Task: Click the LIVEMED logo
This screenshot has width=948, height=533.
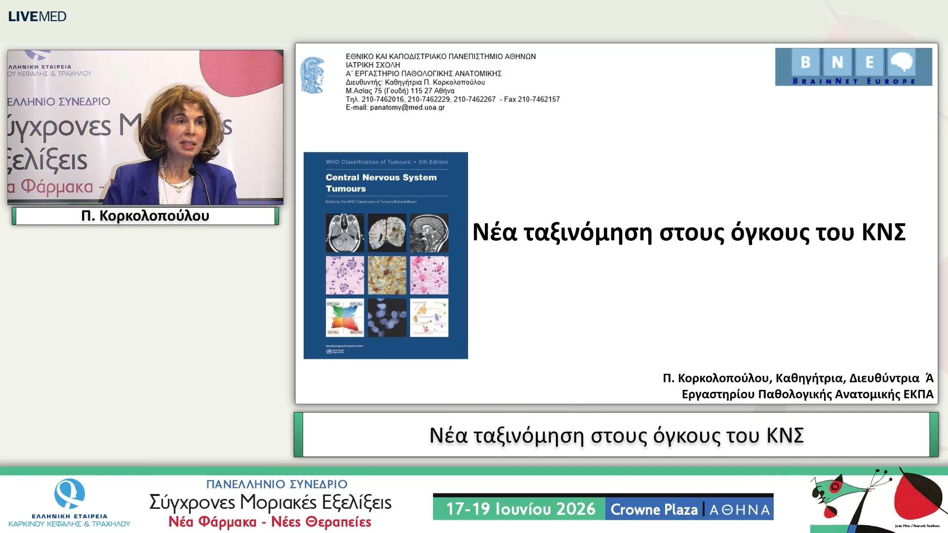Action: [37, 16]
